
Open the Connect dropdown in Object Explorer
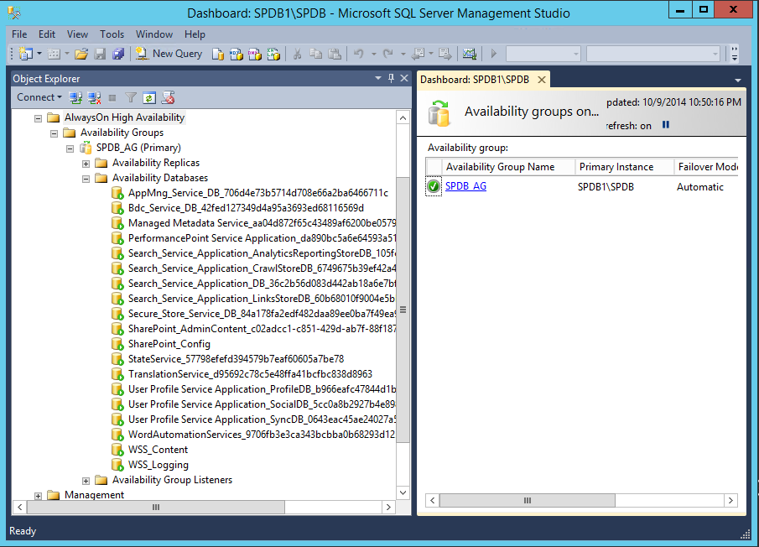coord(39,97)
